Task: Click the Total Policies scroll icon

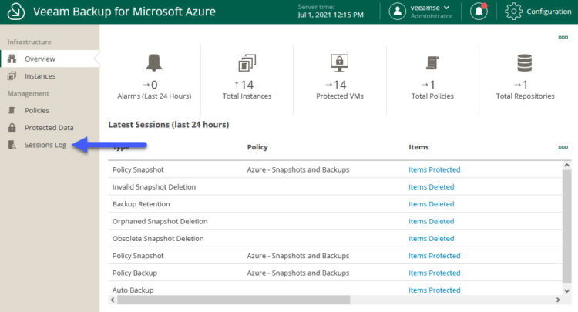Action: 432,63
